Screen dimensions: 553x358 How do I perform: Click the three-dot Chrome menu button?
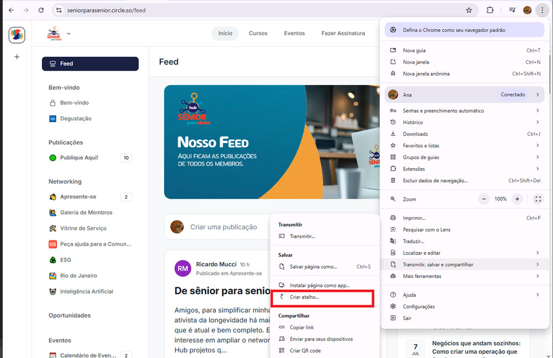[x=542, y=10]
